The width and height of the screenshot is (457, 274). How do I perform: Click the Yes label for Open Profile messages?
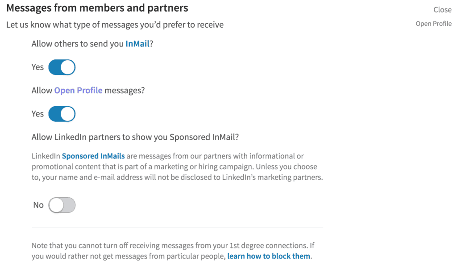tap(37, 114)
